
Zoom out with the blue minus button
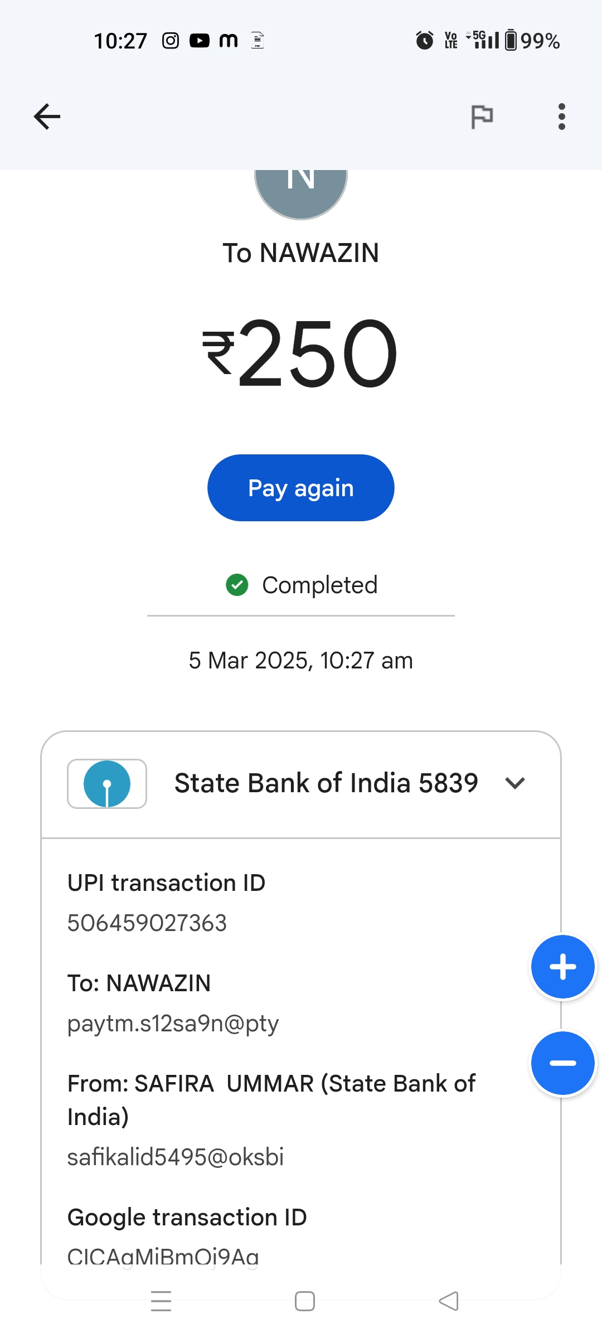562,1063
